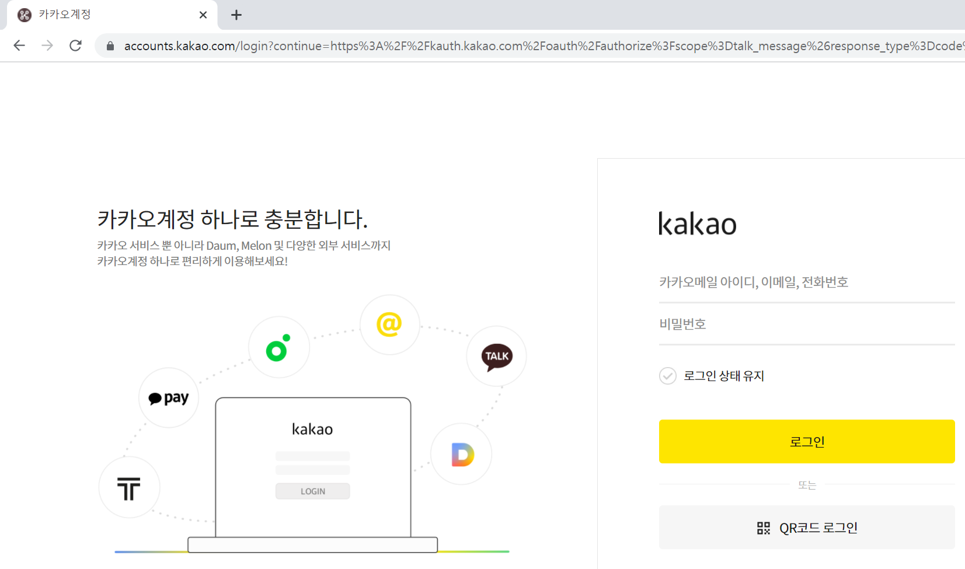Focus the 카카오메일 아이디, 이메일, 전화번호 field
Viewport: 965px width, 569px height.
(x=807, y=282)
